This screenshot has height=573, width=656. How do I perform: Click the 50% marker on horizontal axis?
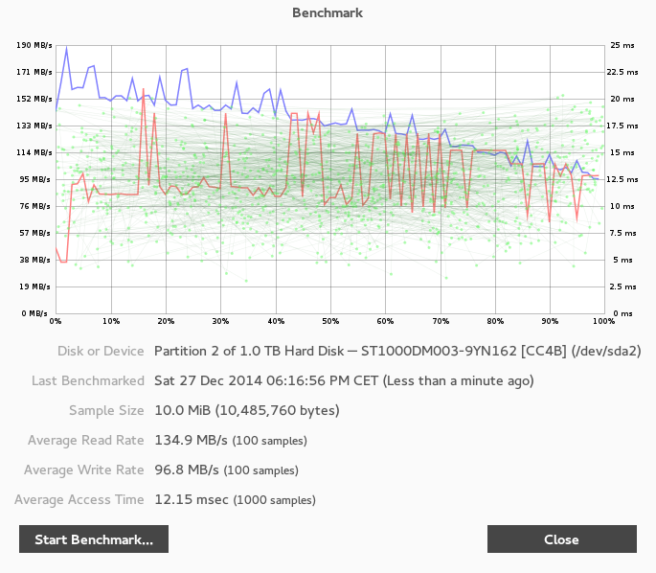click(x=329, y=322)
